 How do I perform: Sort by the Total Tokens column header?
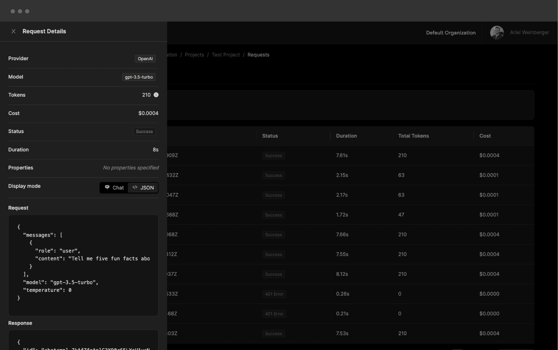coord(413,136)
